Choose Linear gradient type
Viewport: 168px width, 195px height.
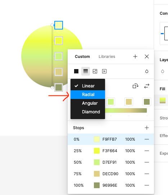[88, 86]
